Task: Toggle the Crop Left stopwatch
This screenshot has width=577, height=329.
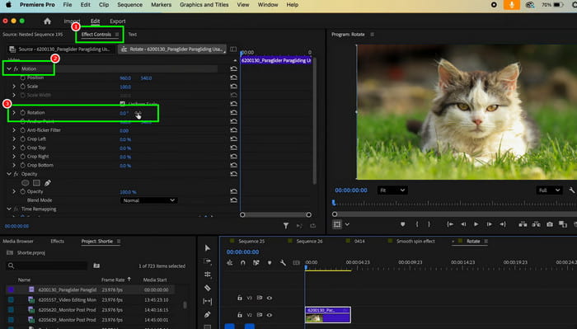Action: [23, 139]
